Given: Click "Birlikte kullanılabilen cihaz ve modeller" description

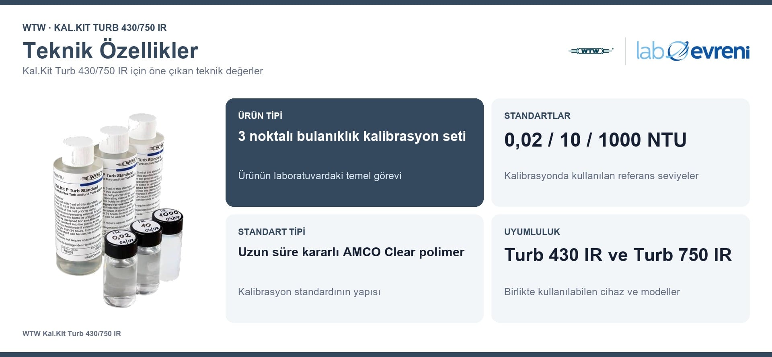Looking at the screenshot, I should coord(592,292).
